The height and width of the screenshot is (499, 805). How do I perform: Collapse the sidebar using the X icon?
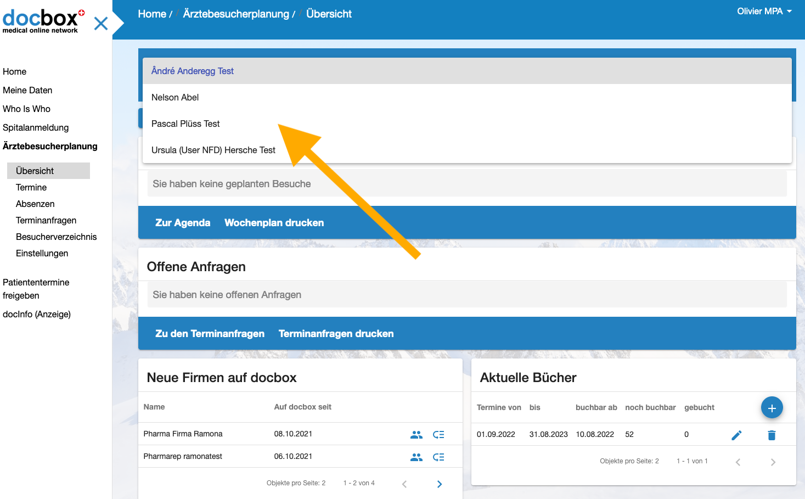click(100, 24)
